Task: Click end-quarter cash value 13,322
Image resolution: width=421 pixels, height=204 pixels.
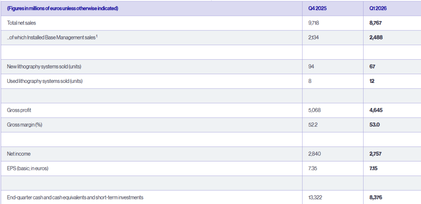Action: 315,197
